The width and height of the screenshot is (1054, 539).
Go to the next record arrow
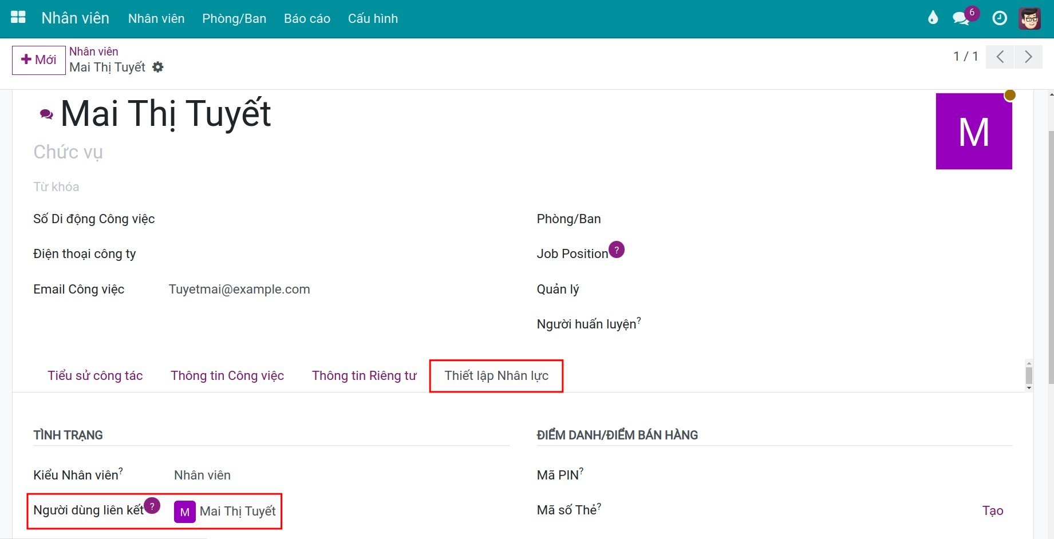click(1028, 57)
